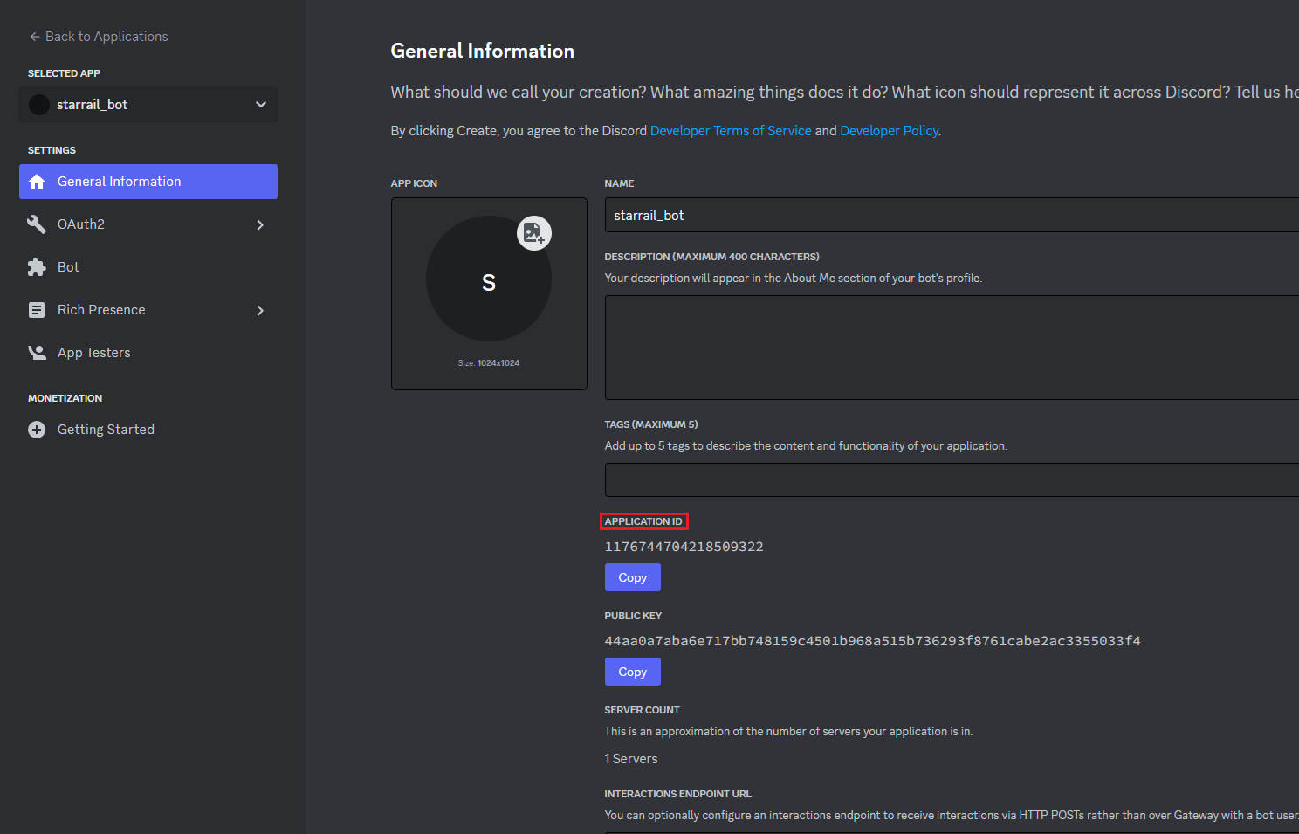Click the puzzle piece icon for Bot
This screenshot has width=1299, height=834.
tap(37, 267)
